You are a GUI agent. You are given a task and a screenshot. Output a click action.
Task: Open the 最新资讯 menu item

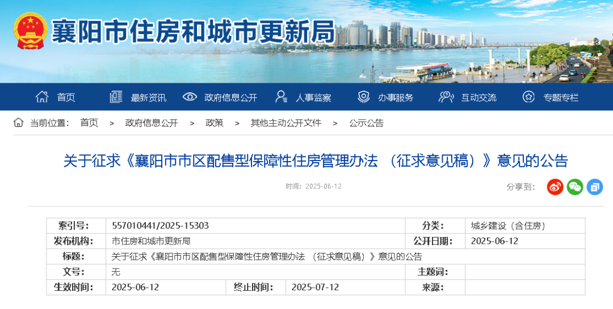point(149,98)
